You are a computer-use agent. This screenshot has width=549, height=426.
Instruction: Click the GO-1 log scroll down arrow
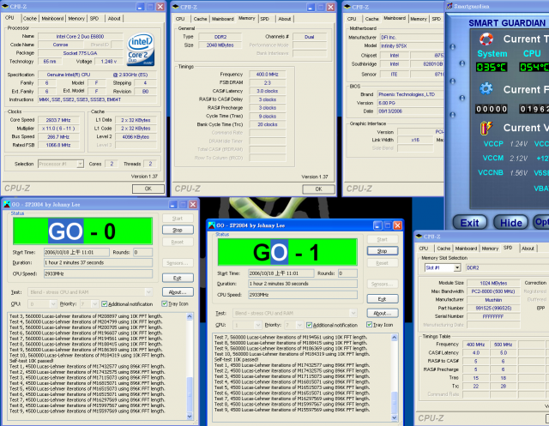click(x=395, y=417)
